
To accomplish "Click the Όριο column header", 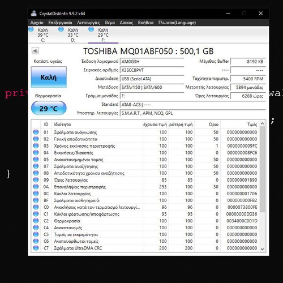I will point(208,125).
